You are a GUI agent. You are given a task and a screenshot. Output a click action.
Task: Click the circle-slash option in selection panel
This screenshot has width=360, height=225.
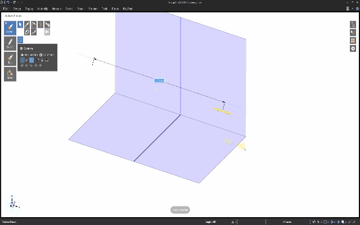click(46, 55)
